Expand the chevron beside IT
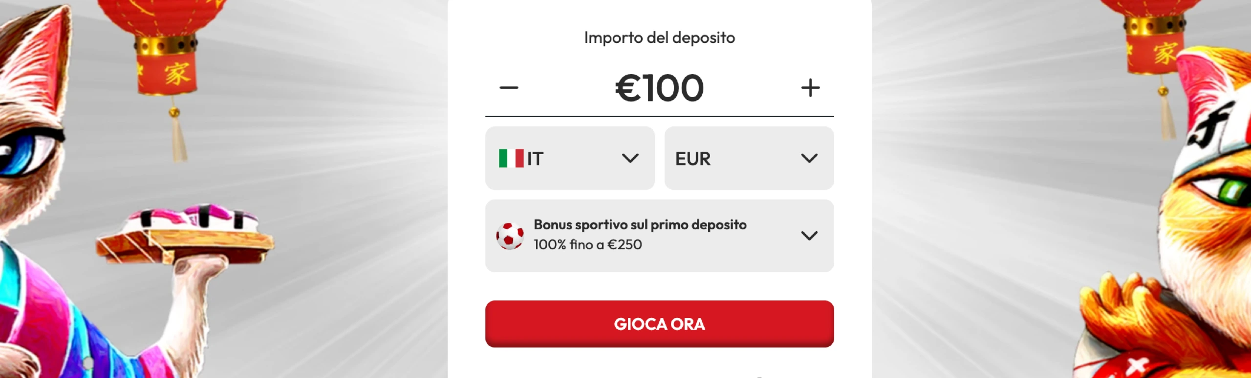The image size is (1251, 378). click(630, 159)
